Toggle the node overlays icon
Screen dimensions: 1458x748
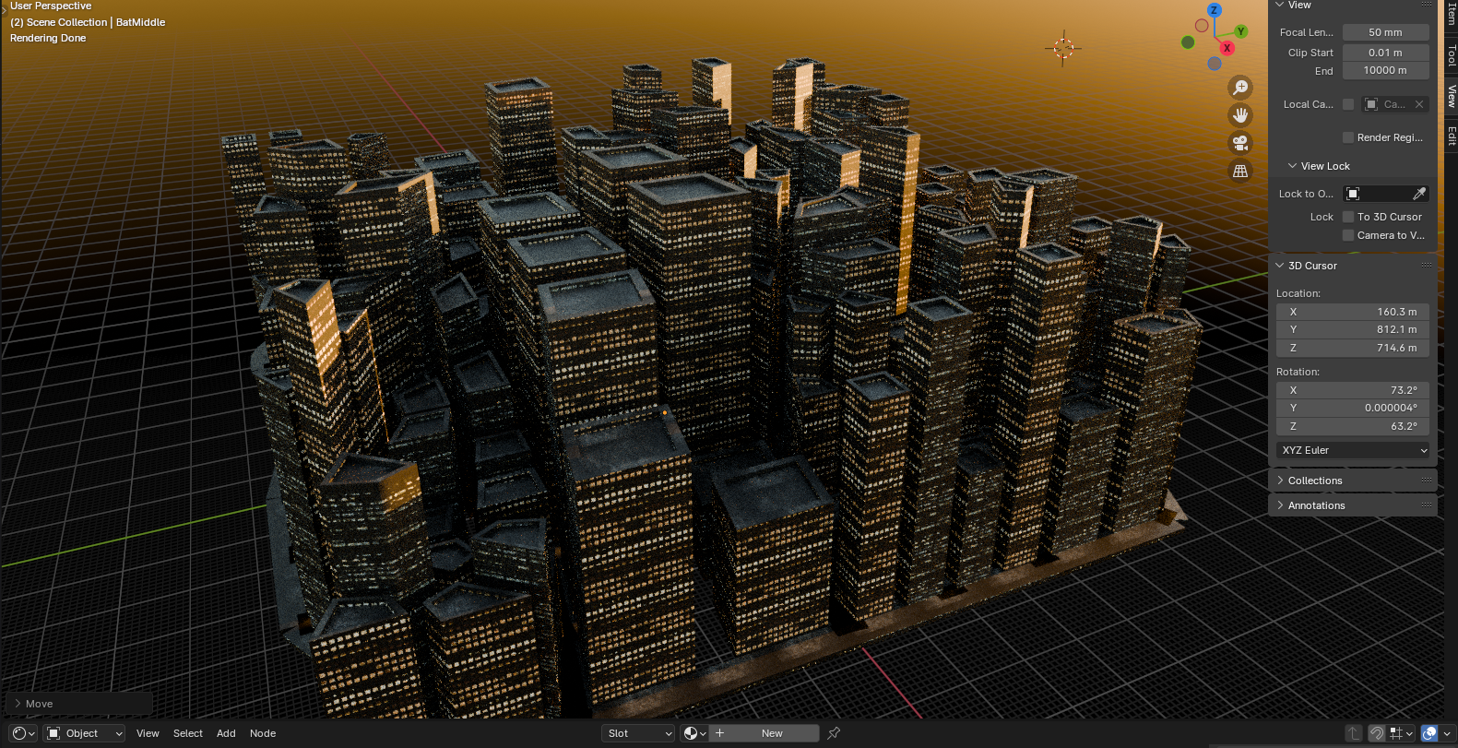point(1429,733)
